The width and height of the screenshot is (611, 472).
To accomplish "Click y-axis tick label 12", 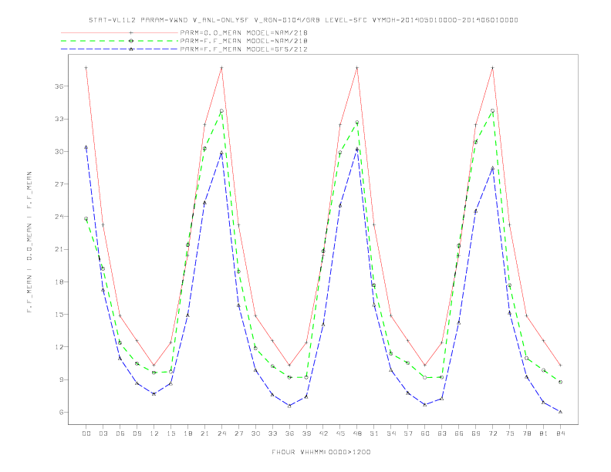I will 59,347.
